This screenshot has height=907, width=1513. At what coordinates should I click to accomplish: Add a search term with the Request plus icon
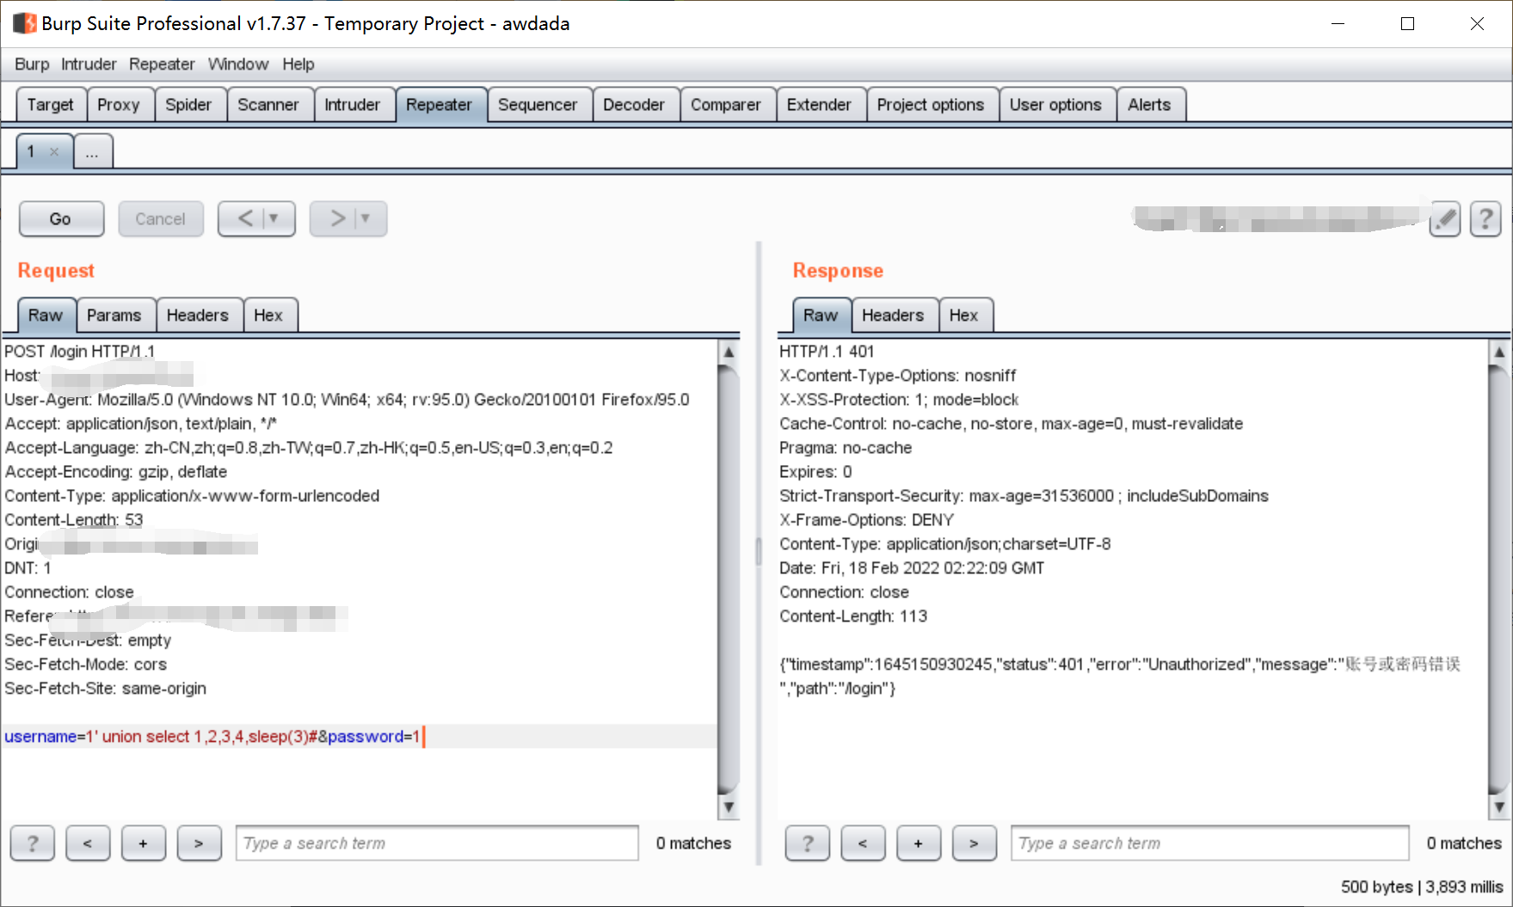pos(144,843)
